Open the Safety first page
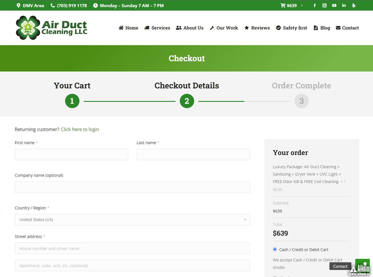373x277 pixels. pyautogui.click(x=291, y=28)
